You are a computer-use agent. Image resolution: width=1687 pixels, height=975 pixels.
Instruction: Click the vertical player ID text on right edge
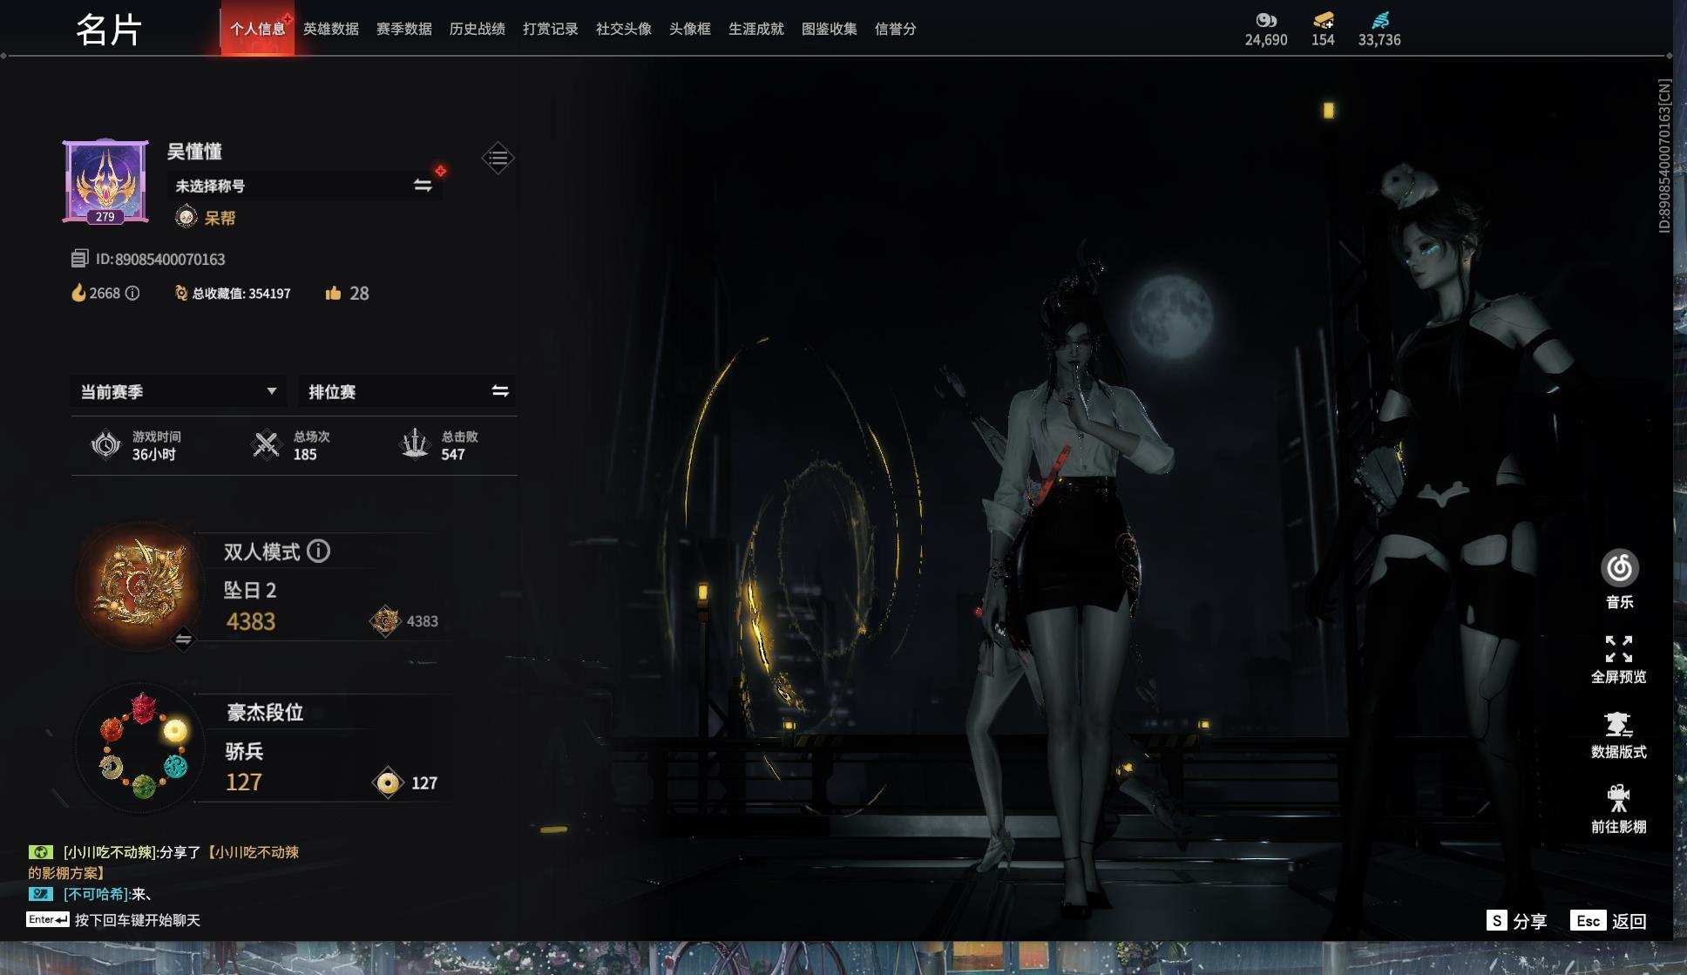(x=1664, y=156)
